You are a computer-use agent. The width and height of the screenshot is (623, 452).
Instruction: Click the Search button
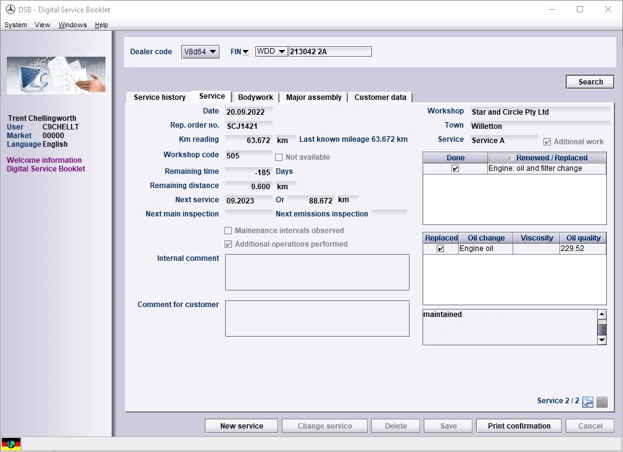point(590,82)
